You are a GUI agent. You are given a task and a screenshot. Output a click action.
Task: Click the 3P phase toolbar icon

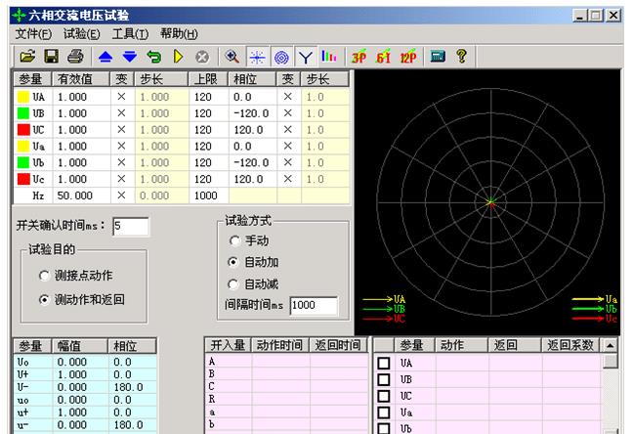click(x=359, y=57)
